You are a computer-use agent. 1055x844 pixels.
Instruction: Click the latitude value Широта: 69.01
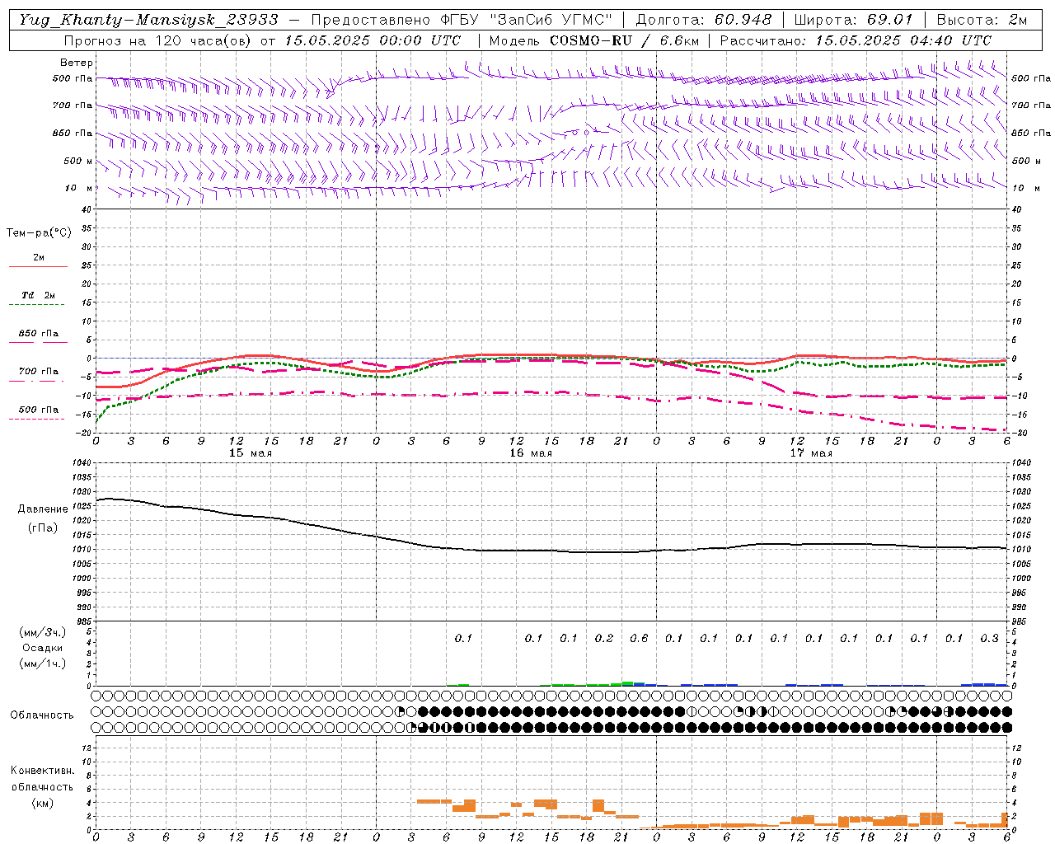[853, 20]
